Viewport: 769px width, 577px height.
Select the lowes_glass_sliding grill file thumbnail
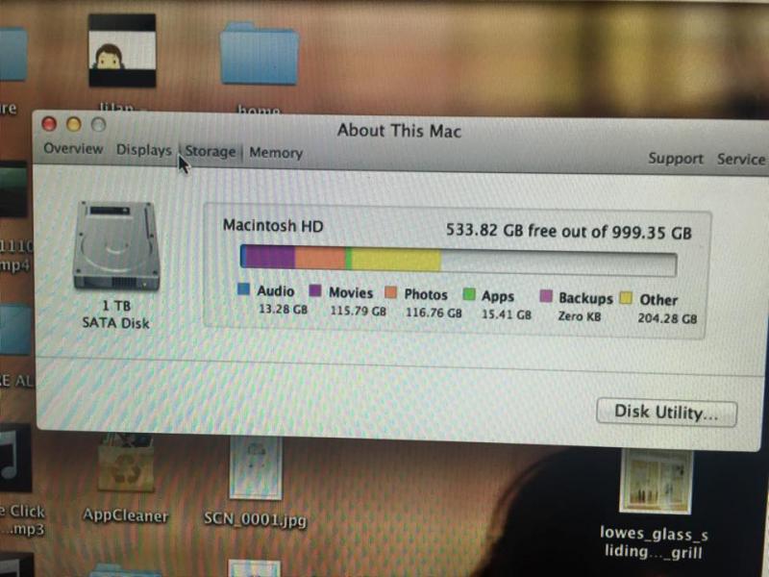click(x=657, y=482)
